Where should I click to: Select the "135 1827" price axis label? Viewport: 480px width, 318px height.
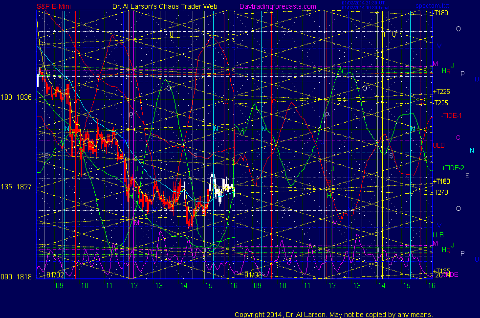point(17,187)
